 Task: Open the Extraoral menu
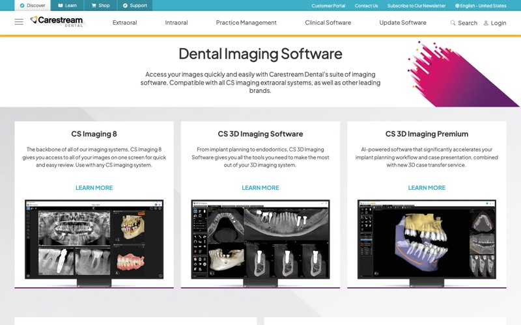(124, 23)
